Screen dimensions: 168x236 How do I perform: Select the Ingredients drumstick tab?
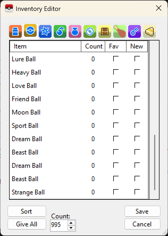tap(119, 31)
